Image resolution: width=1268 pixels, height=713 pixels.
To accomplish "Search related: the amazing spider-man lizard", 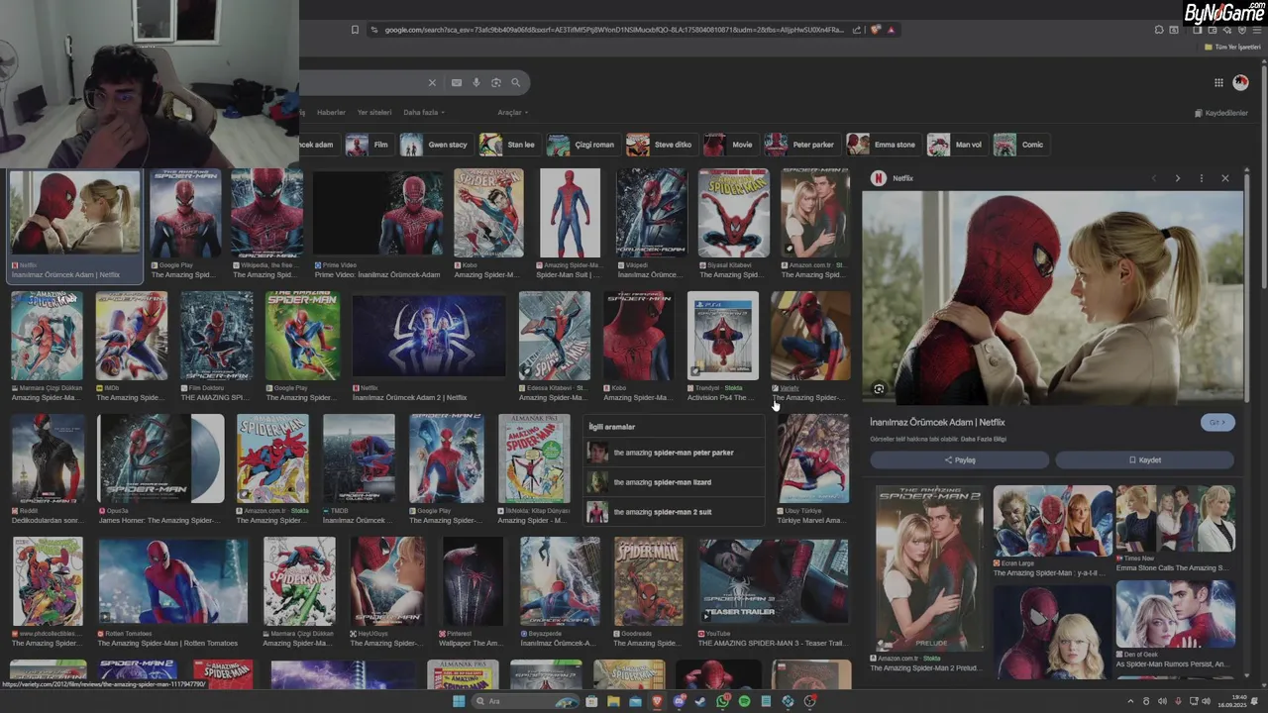I will [674, 482].
